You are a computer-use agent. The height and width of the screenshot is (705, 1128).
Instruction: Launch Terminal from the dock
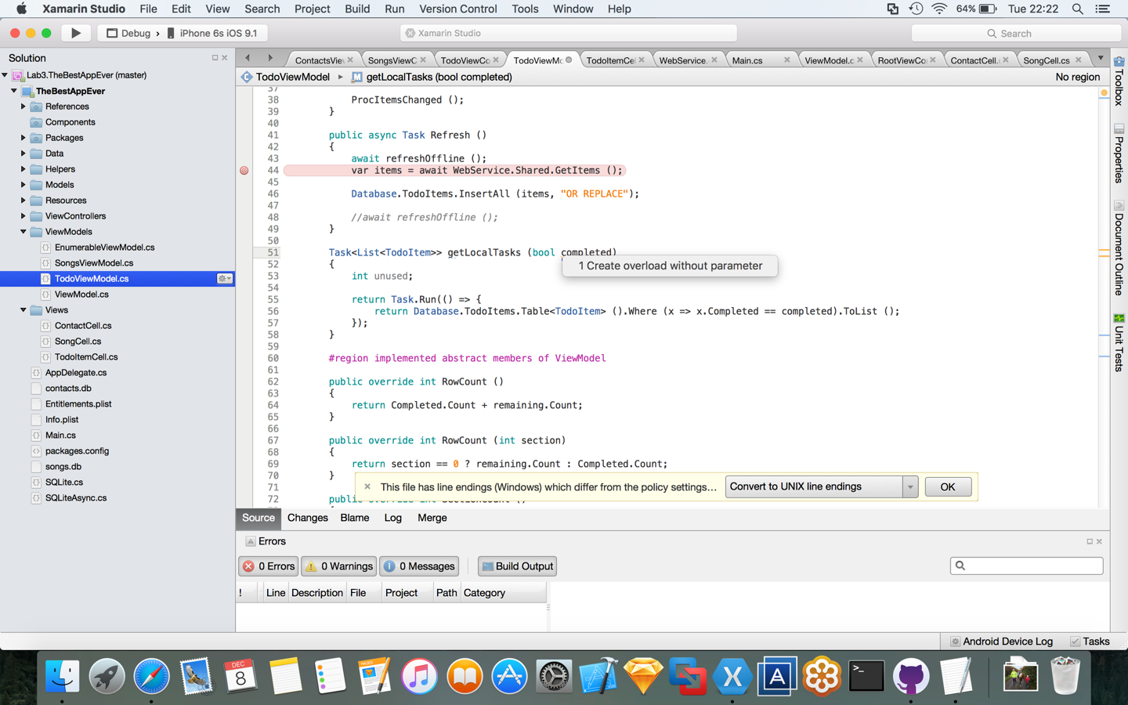[x=866, y=676]
